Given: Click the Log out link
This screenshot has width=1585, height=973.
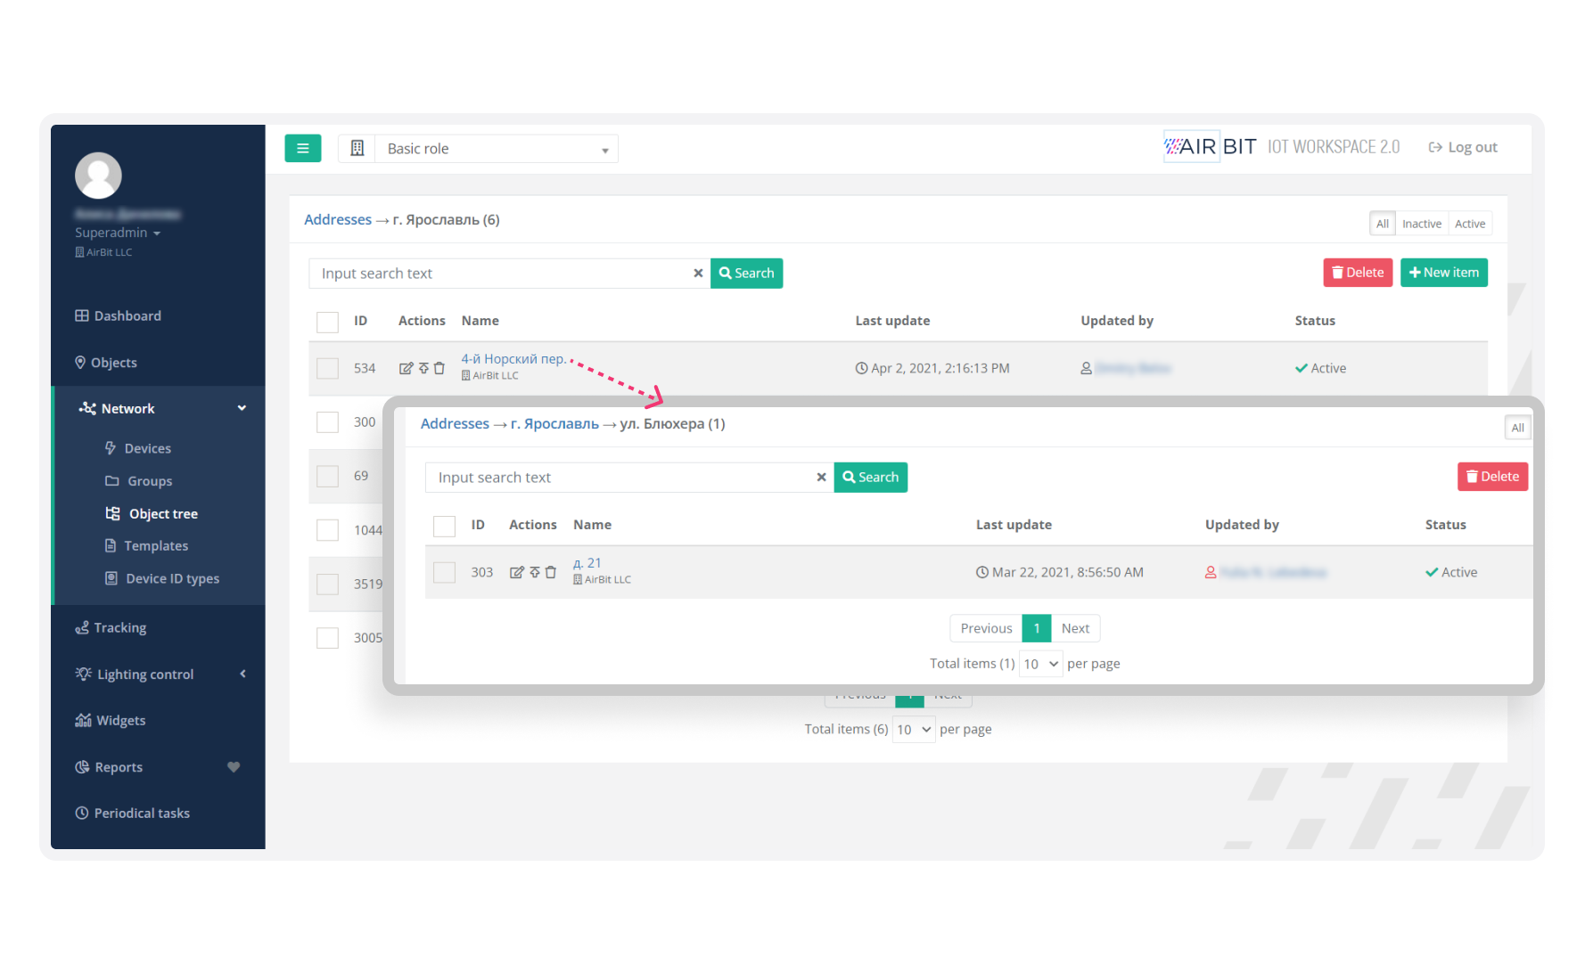Looking at the screenshot, I should [x=1463, y=147].
